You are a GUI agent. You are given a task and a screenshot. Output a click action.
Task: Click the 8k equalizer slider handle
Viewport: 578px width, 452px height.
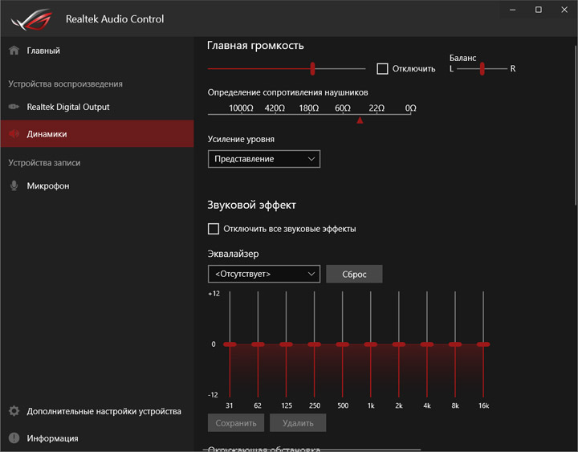click(455, 344)
